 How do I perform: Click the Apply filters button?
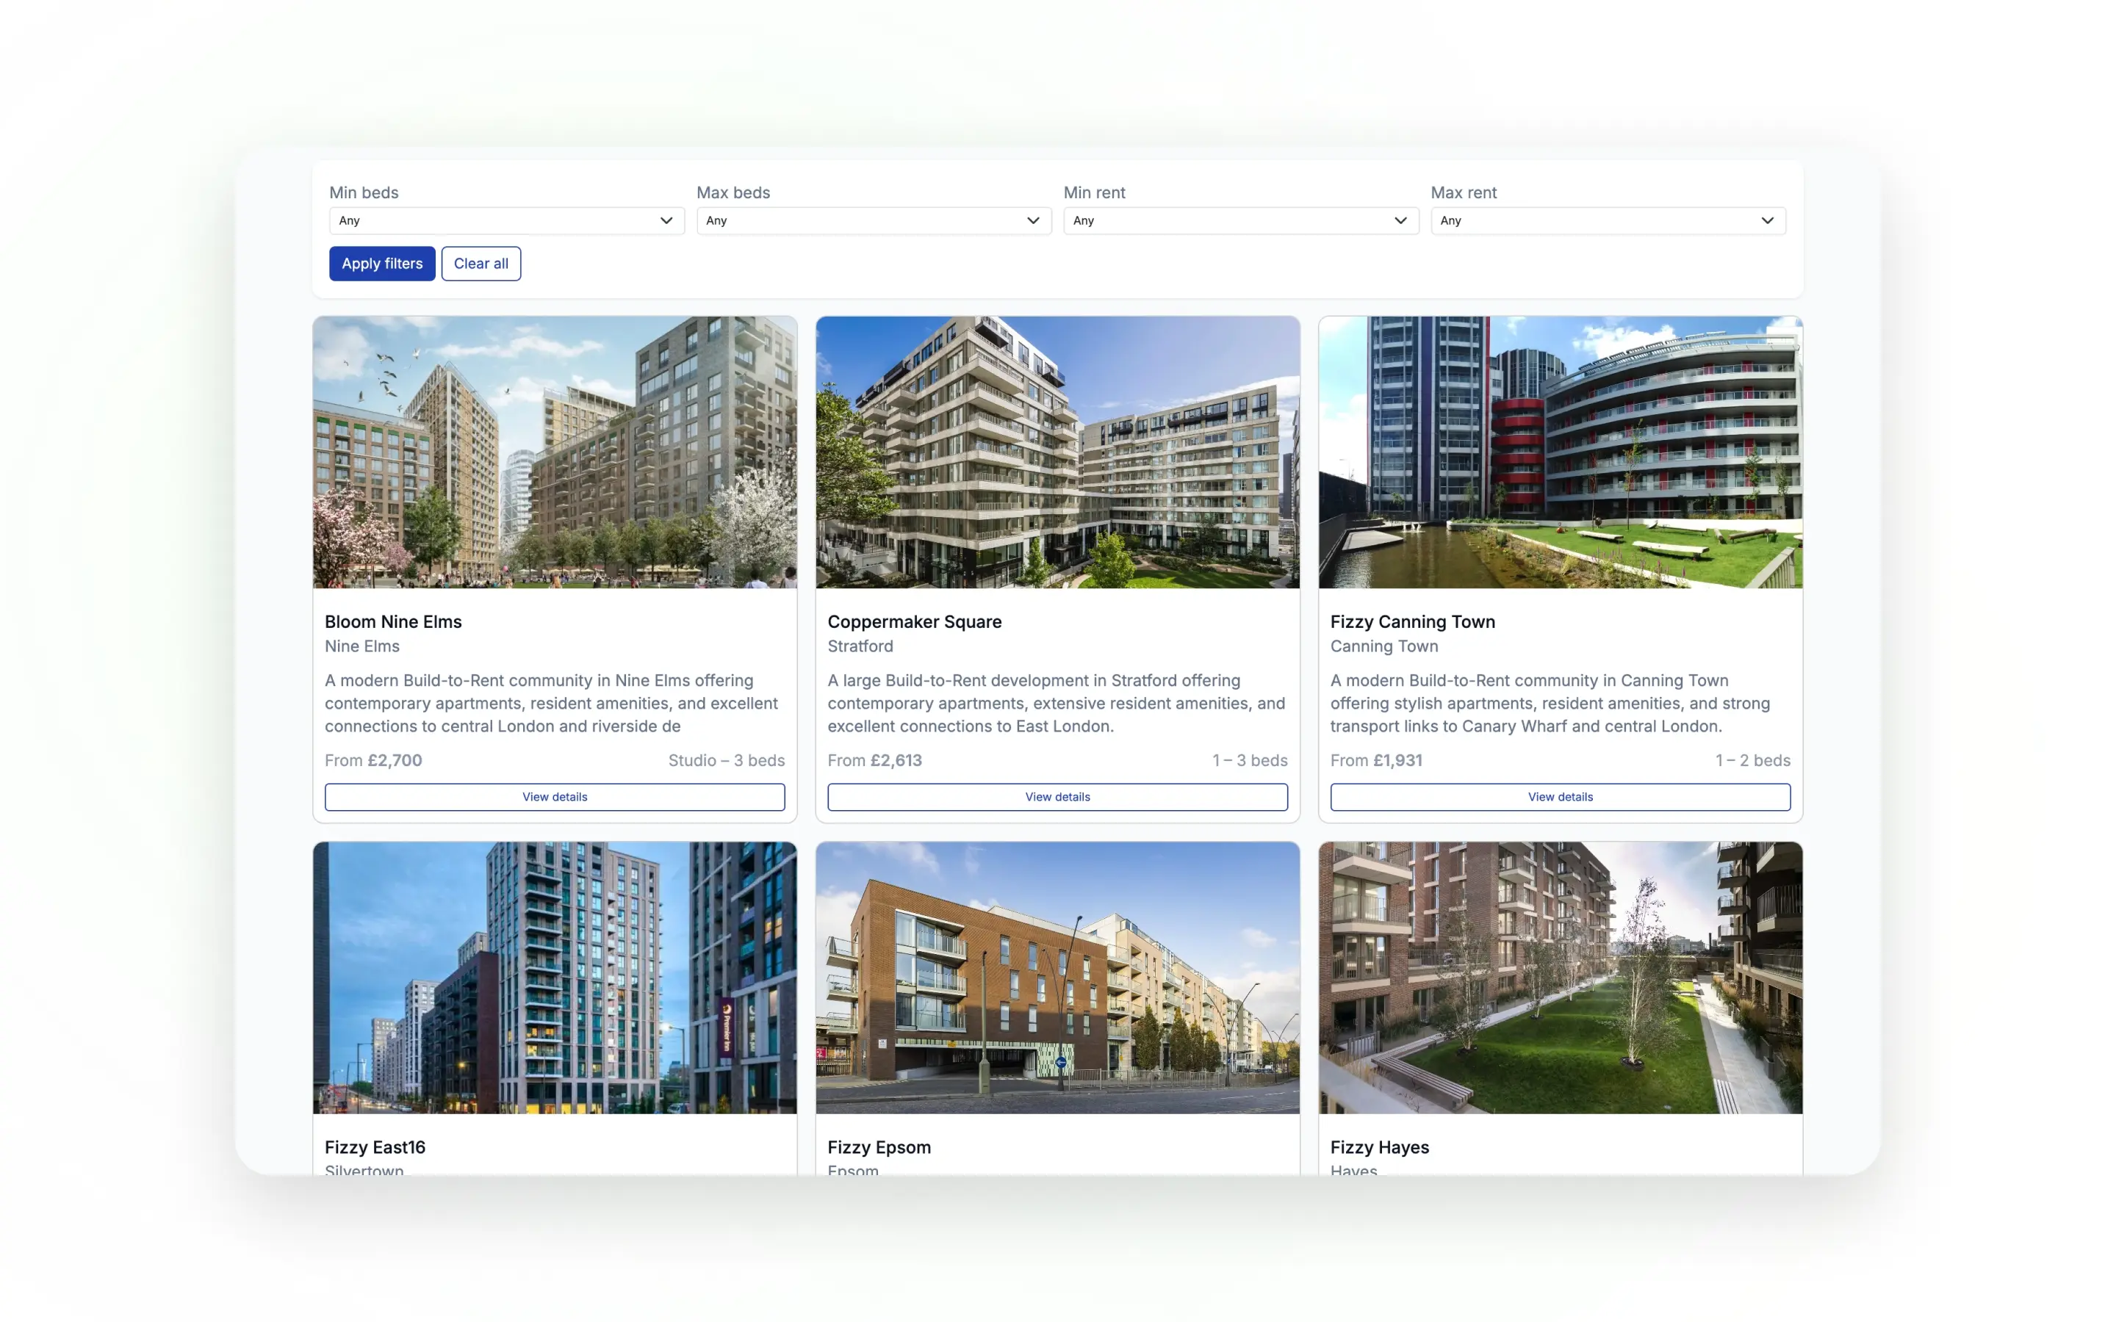click(381, 263)
